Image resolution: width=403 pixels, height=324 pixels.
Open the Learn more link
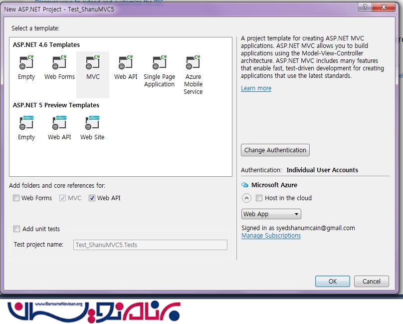pos(256,88)
